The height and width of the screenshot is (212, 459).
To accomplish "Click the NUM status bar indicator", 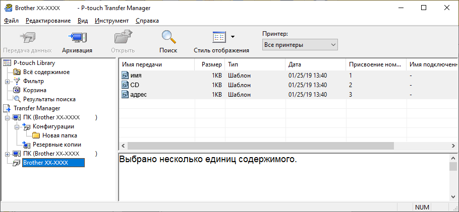I will click(422, 207).
